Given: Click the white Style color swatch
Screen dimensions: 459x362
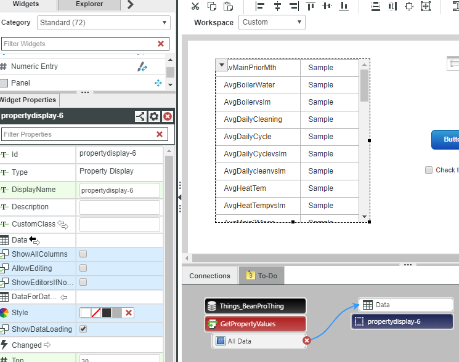Looking at the screenshot, I should tap(86, 313).
